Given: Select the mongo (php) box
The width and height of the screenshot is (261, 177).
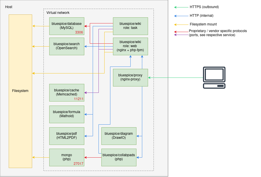Looking at the screenshot, I should 67,157.
